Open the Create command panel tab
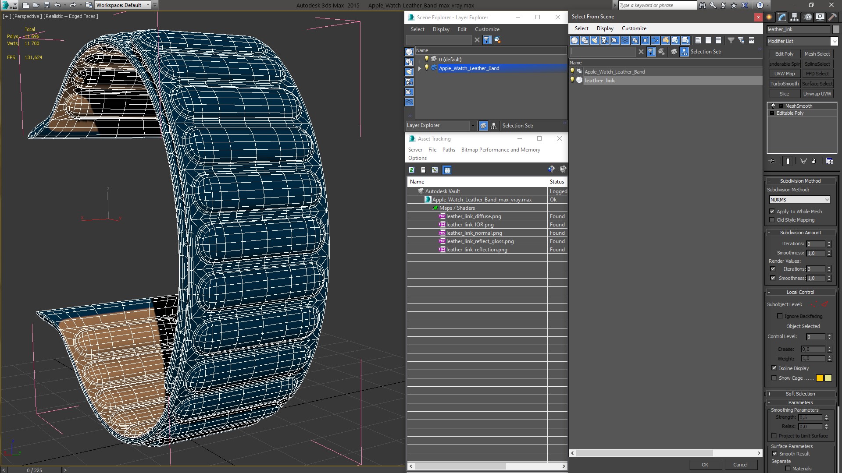Screen dimensions: 842x473 coord(769,17)
